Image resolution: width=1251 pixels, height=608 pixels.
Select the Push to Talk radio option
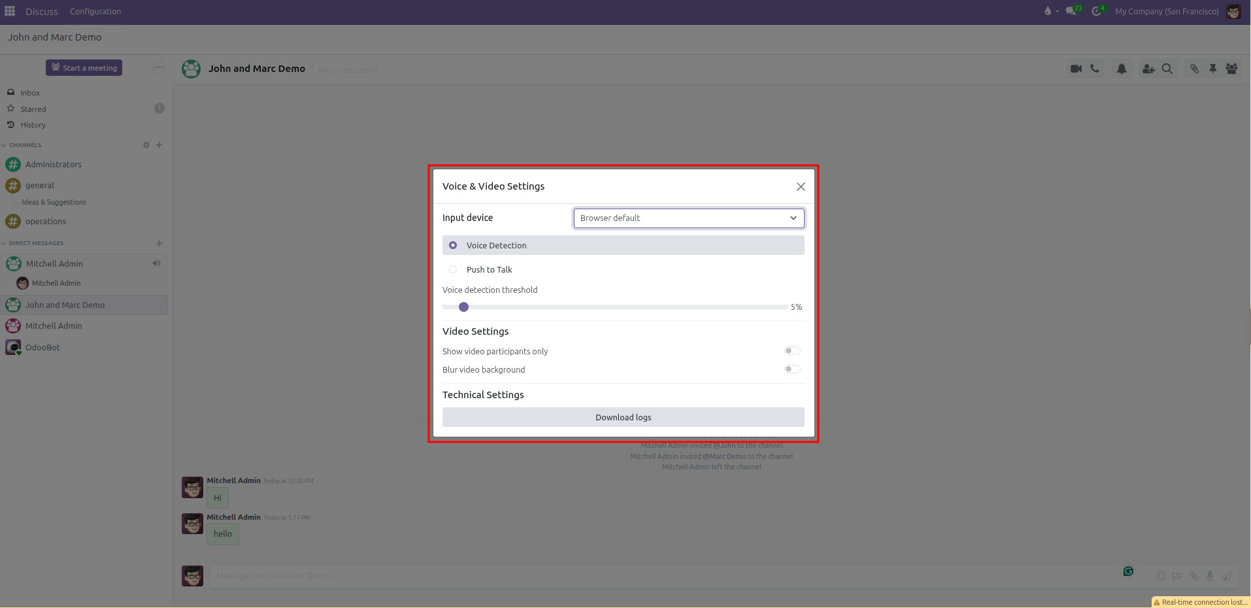pyautogui.click(x=453, y=269)
